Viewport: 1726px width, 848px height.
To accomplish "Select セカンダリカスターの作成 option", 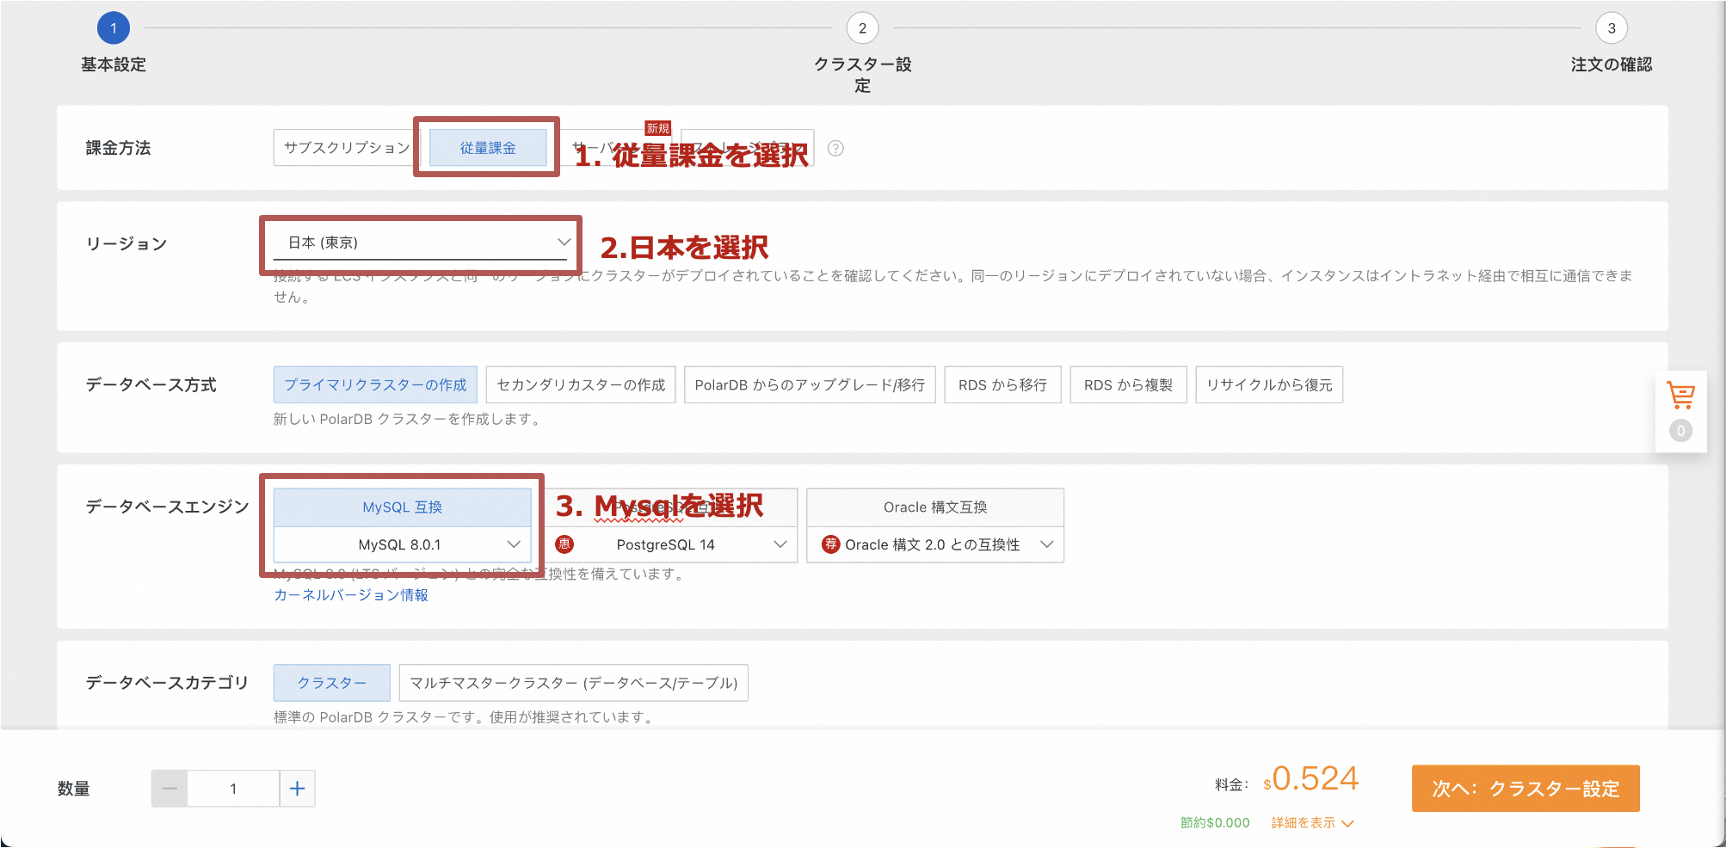I will click(581, 384).
